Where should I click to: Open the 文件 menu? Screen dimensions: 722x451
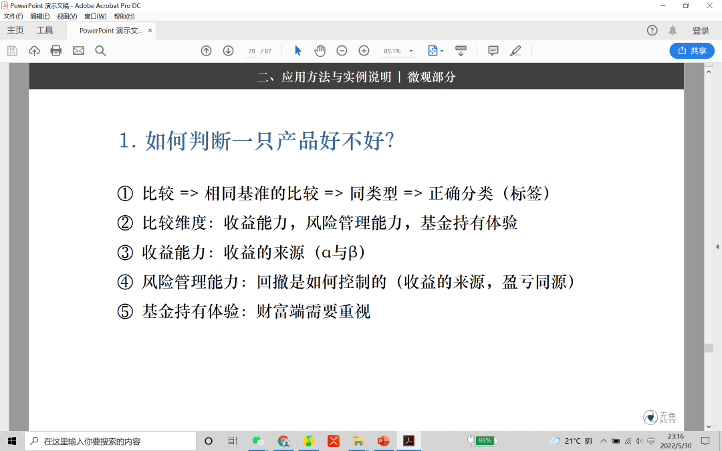(14, 16)
